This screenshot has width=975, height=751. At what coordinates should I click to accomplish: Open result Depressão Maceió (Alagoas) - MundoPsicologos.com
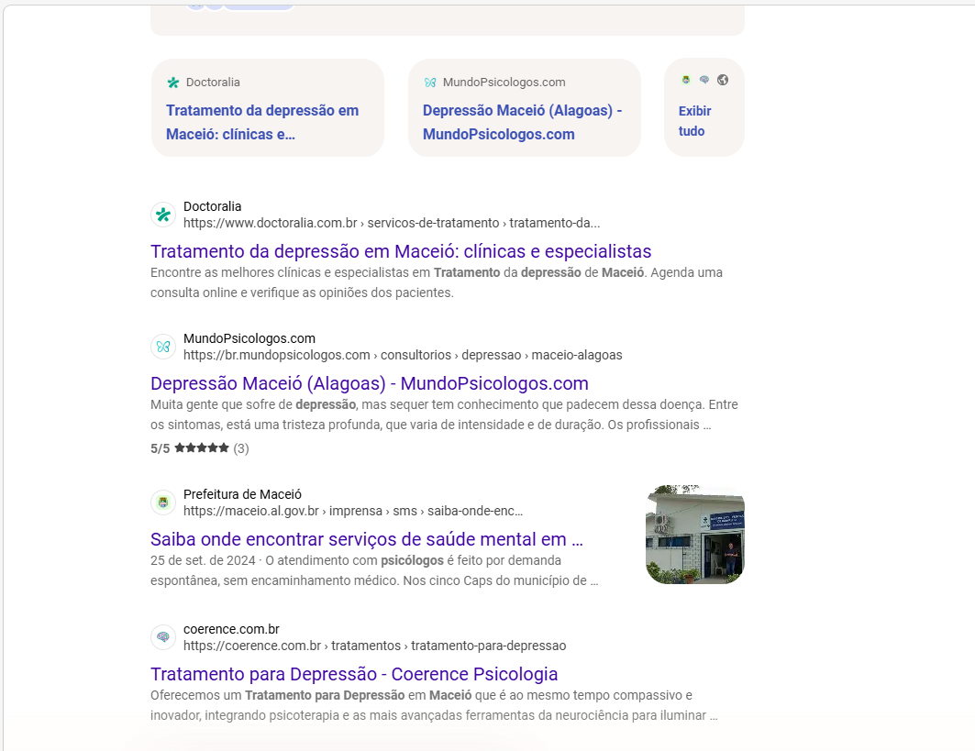tap(370, 383)
